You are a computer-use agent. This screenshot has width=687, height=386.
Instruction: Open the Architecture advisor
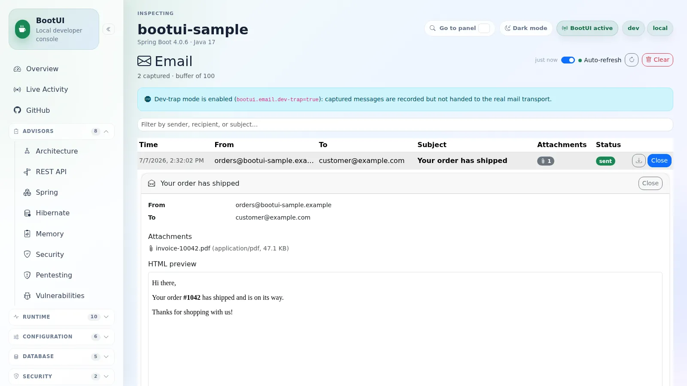67,151
